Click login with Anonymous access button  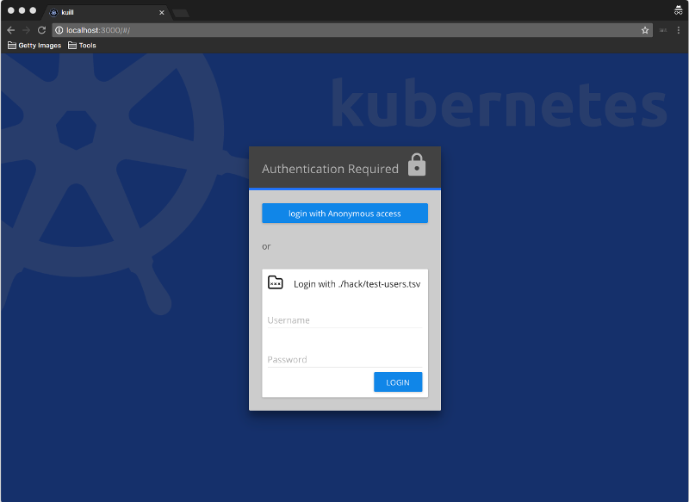tap(344, 213)
